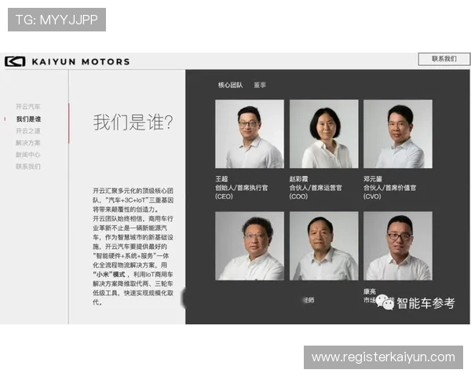Select 开云汽车 in the sidebar menu
This screenshot has height=377, width=471.
[x=28, y=107]
